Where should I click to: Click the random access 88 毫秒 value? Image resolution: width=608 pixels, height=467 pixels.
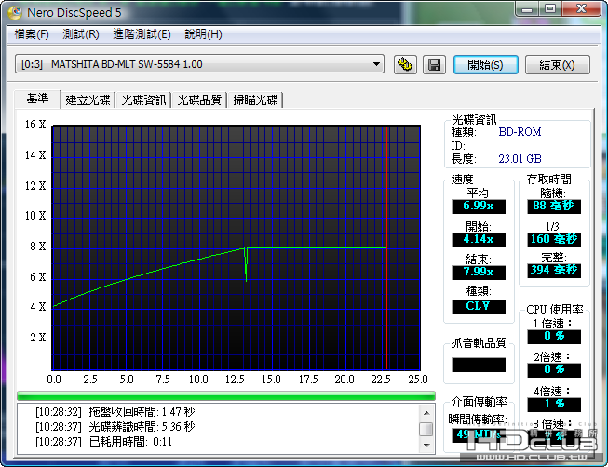coord(554,207)
